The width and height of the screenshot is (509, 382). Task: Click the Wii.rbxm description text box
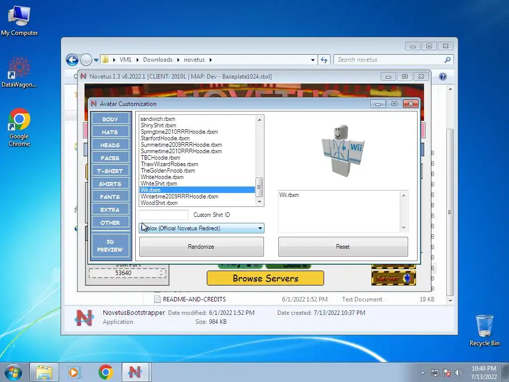tap(339, 211)
